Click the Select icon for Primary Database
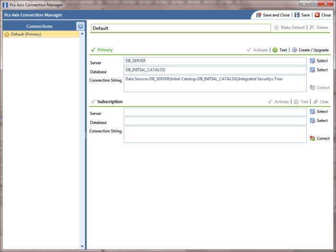 pyautogui.click(x=312, y=70)
